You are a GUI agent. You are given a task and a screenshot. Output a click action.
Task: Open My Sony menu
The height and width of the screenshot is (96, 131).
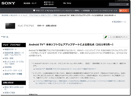coord(67,3)
